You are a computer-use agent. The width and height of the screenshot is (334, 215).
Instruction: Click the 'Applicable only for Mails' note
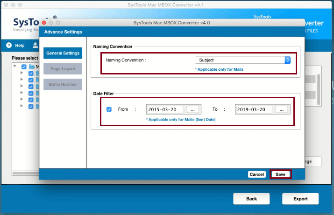219,69
